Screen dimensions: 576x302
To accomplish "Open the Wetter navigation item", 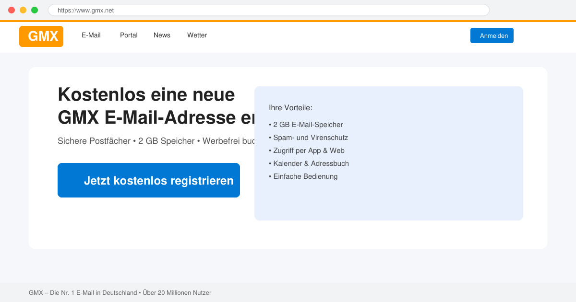I will 197,35.
